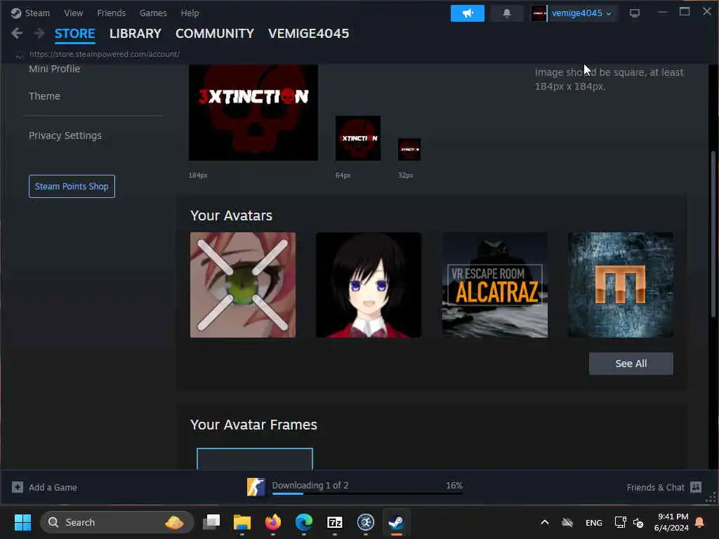
Task: Select the dark-haired anime girl avatar
Action: pos(369,285)
